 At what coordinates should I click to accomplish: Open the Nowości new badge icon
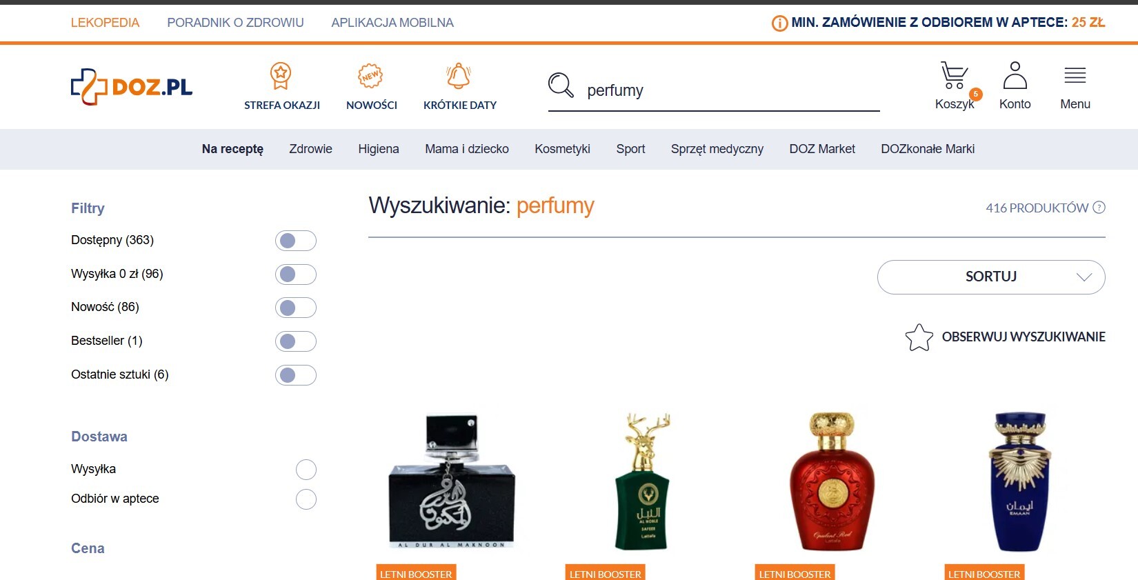pos(370,76)
